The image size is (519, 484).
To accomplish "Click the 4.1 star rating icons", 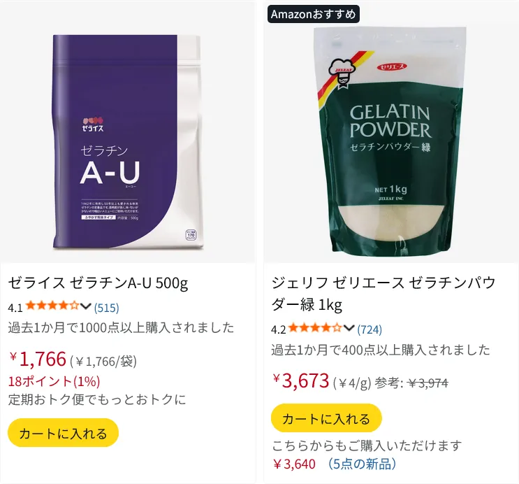I will click(52, 306).
